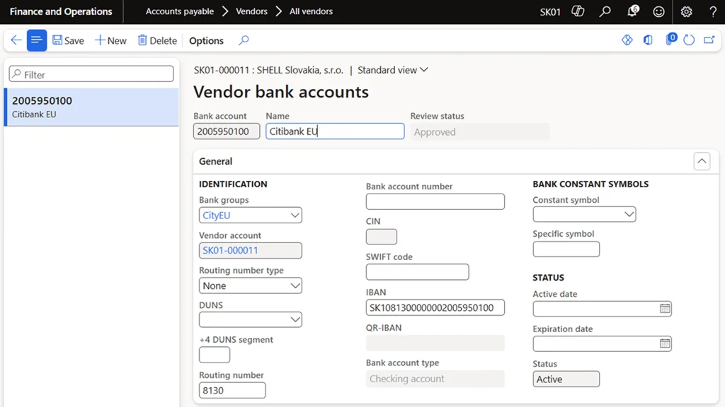Screen dimensions: 725x407
Task: Focus the Filter search box
Action: 91,73
